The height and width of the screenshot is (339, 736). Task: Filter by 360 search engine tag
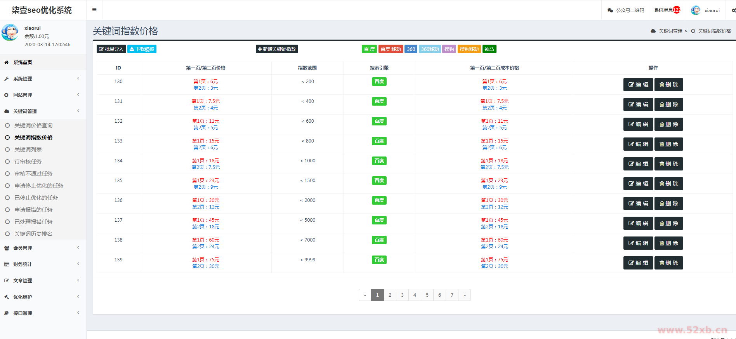tap(411, 49)
